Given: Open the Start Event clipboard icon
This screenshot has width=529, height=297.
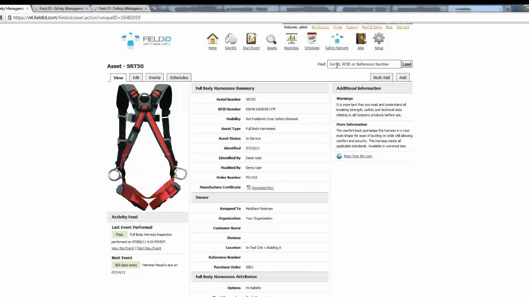Looking at the screenshot, I should point(251,39).
